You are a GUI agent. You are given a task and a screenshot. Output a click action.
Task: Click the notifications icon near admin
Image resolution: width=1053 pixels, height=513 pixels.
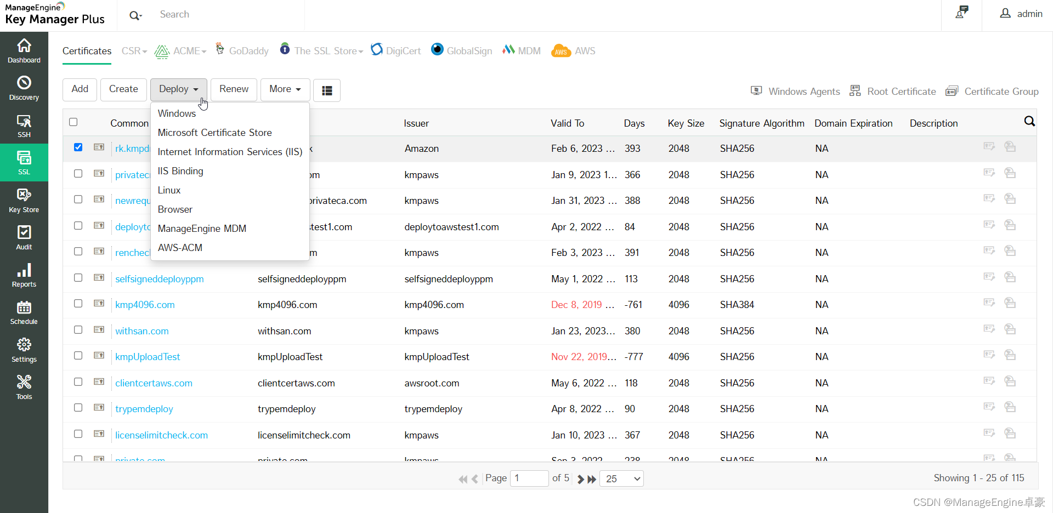[962, 13]
